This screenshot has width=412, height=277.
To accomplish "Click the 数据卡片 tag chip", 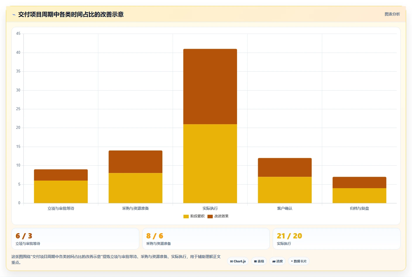I will 299,261.
